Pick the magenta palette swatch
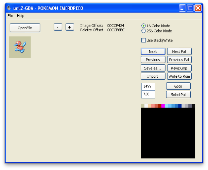 pyautogui.click(x=163, y=106)
